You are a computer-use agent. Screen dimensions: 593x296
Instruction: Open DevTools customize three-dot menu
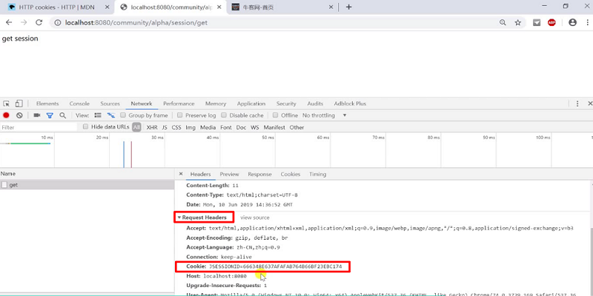coord(577,104)
